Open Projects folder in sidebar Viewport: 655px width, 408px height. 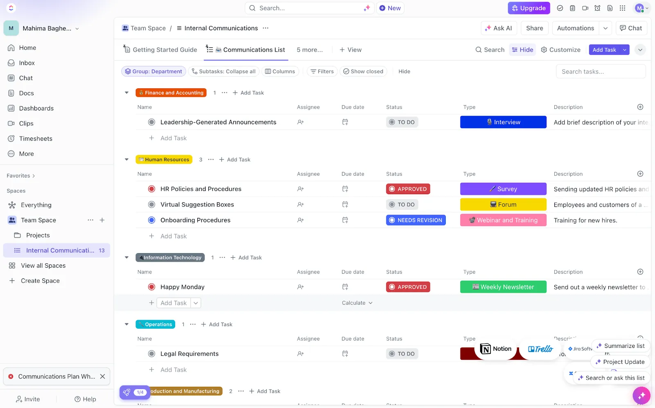click(38, 235)
